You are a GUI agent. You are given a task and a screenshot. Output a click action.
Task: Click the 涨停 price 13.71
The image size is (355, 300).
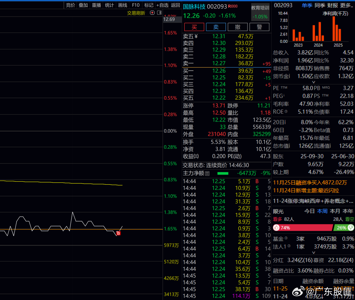(219, 106)
